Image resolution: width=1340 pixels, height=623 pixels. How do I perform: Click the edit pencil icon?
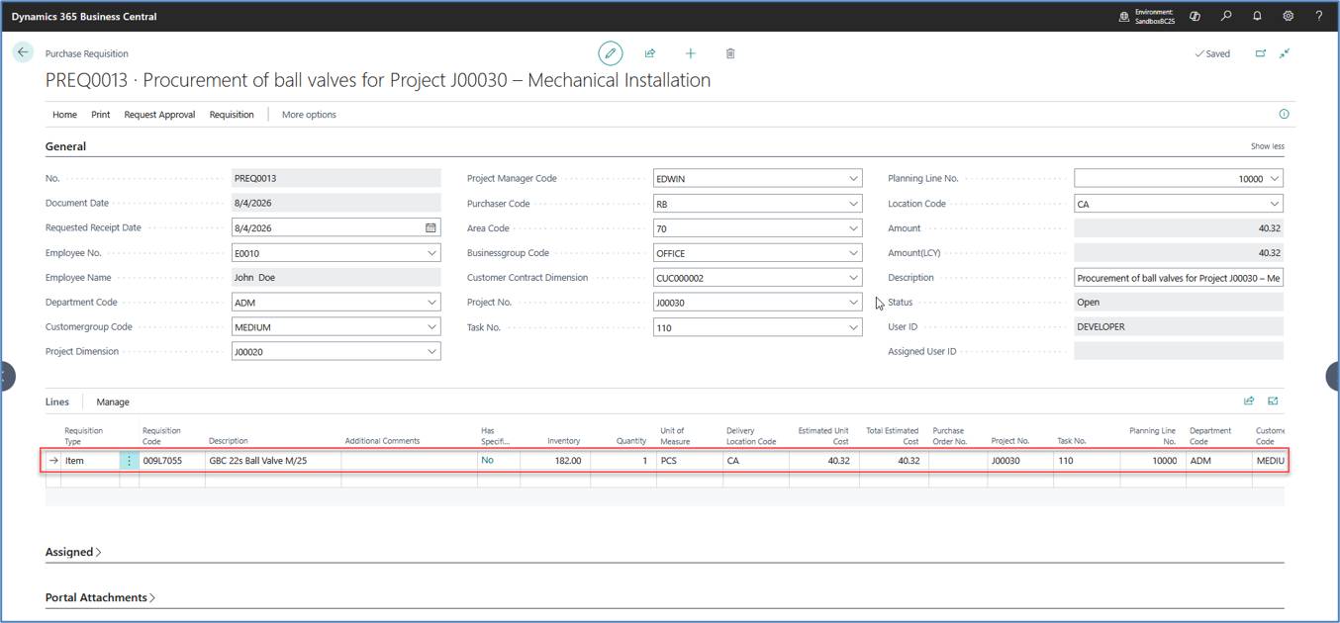(611, 53)
